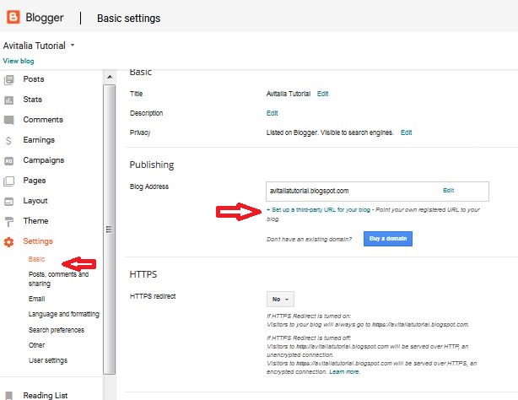Click the Theme paint roller icon
Image resolution: width=518 pixels, height=400 pixels.
9,222
